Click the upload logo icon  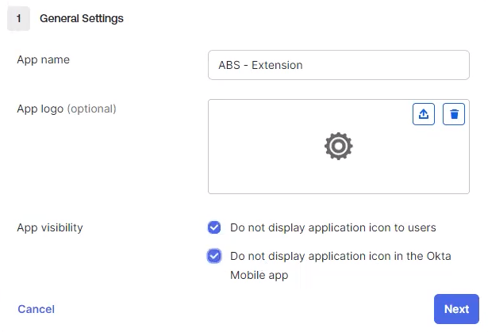[x=424, y=114]
